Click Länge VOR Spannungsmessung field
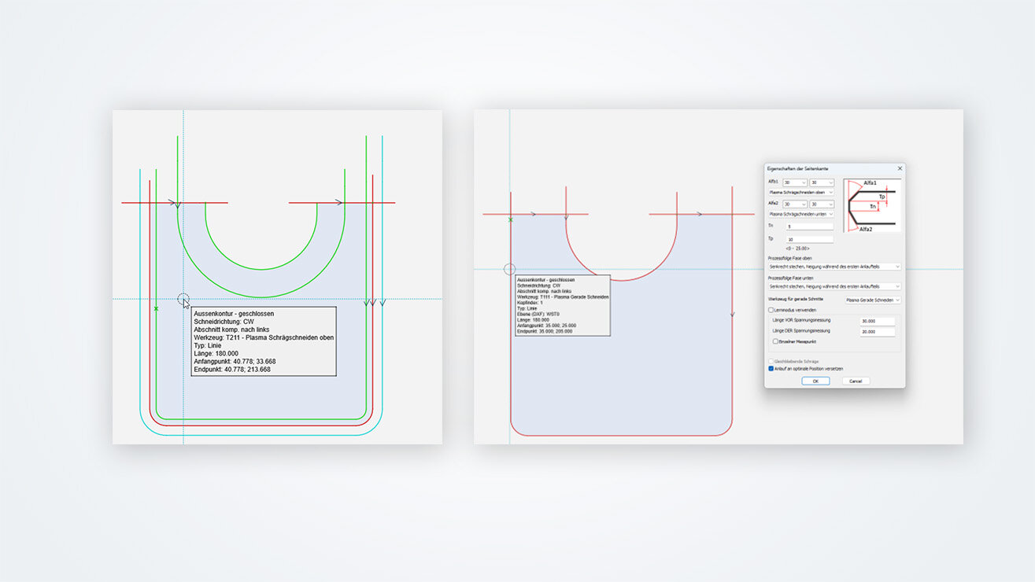This screenshot has width=1035, height=582. tap(877, 321)
